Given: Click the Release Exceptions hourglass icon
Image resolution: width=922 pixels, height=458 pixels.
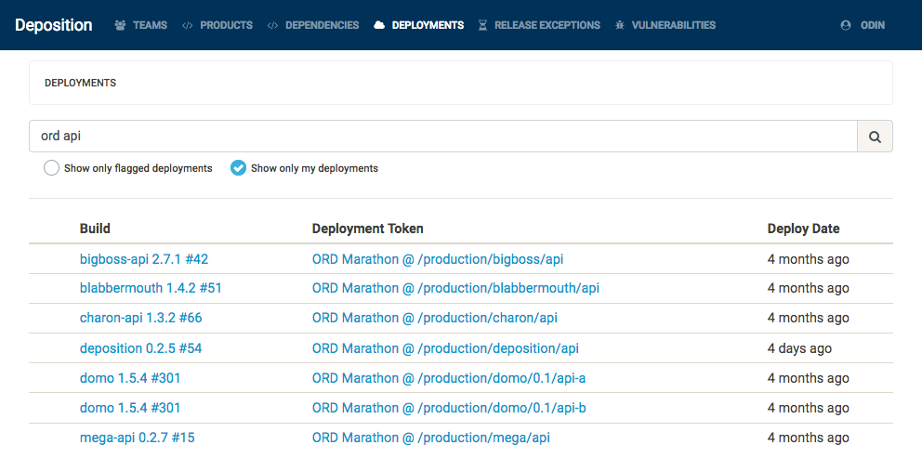Looking at the screenshot, I should coord(482,25).
